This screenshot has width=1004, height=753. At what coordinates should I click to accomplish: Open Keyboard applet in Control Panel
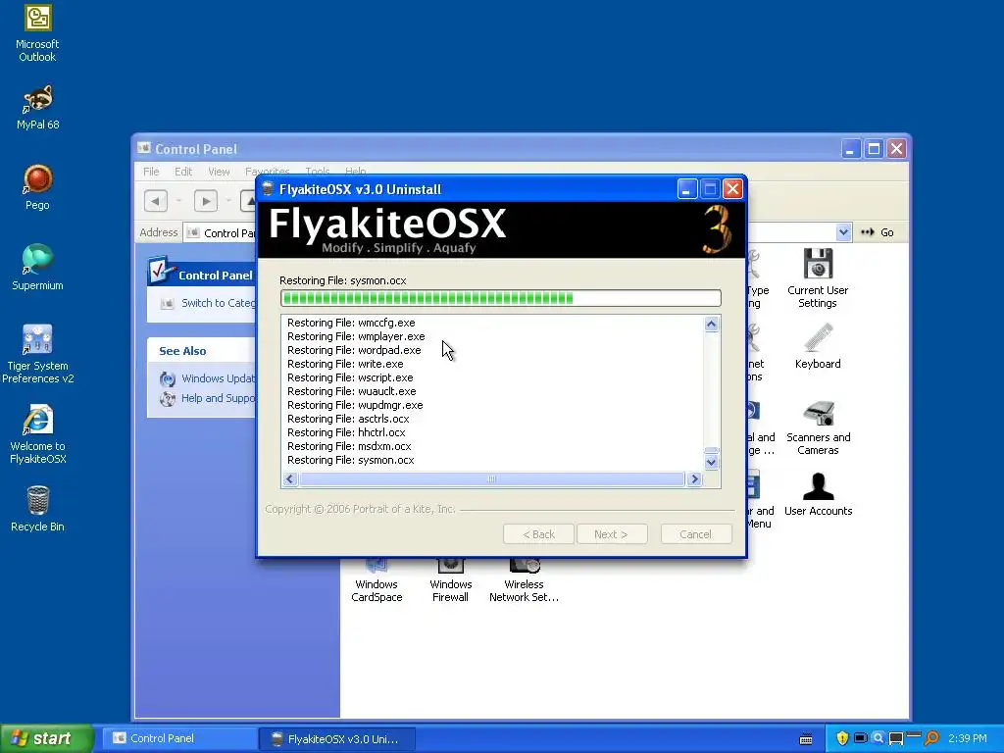click(818, 346)
